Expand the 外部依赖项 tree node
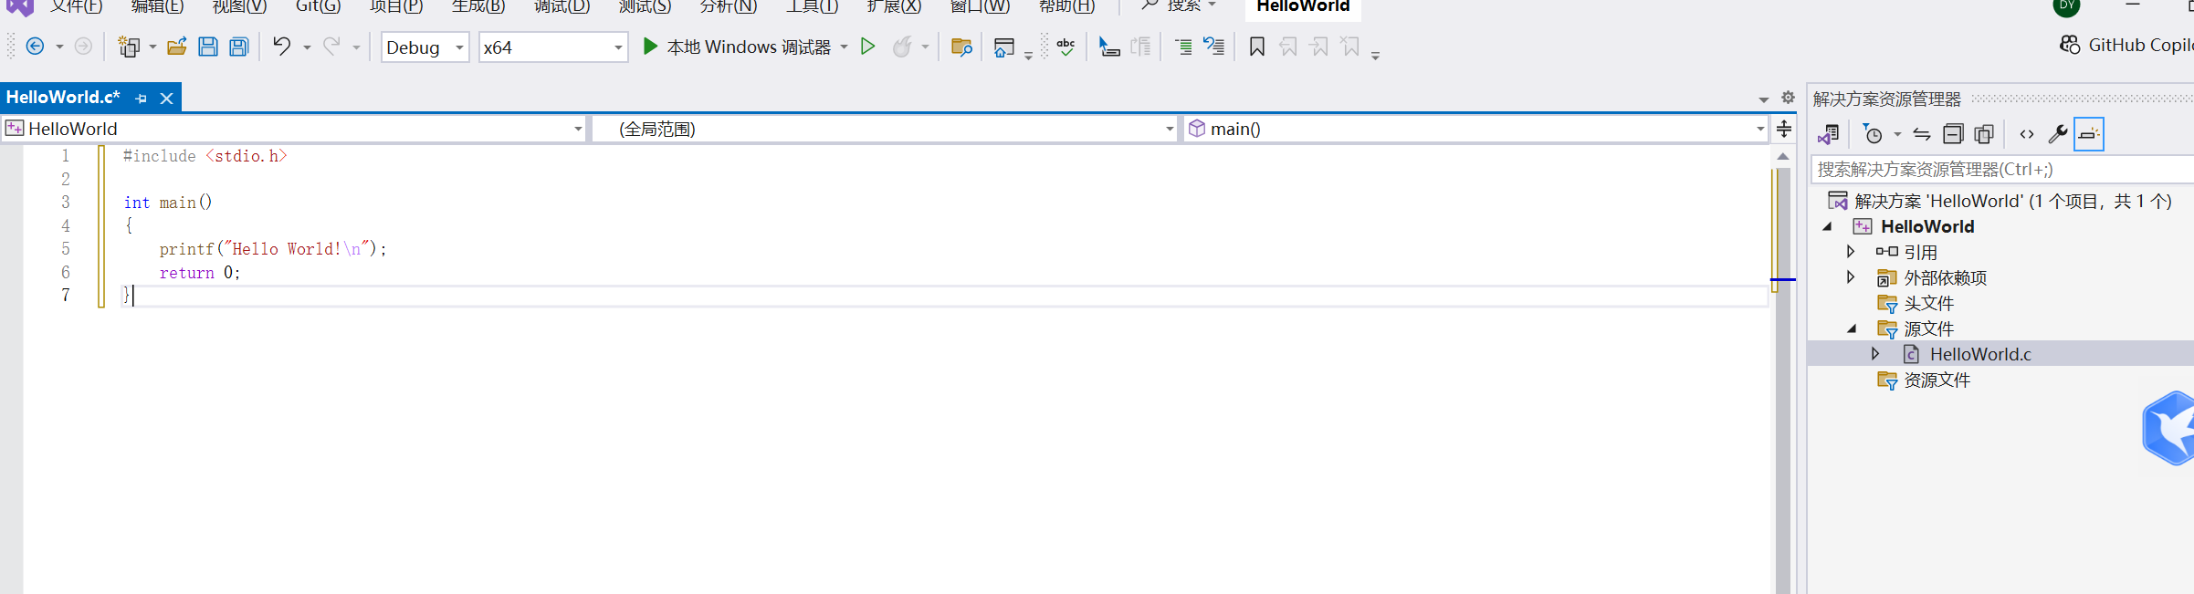The image size is (2194, 594). tap(1851, 277)
